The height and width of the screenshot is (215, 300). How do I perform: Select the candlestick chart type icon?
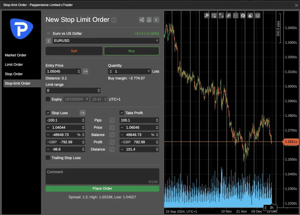pyautogui.click(x=228, y=15)
